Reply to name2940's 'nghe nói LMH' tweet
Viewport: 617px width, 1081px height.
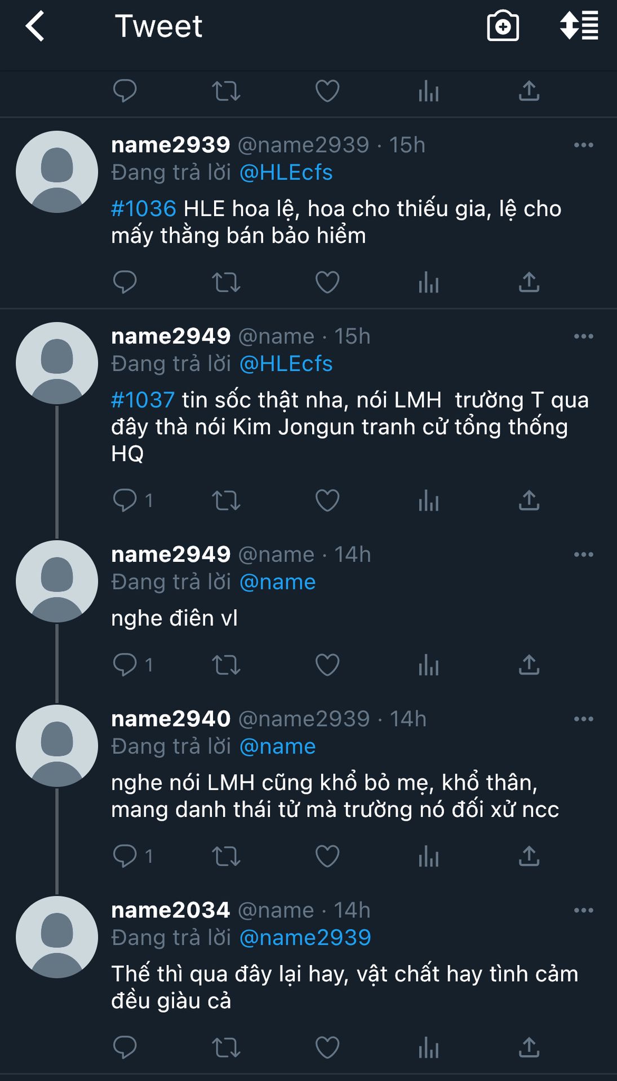pyautogui.click(x=125, y=856)
